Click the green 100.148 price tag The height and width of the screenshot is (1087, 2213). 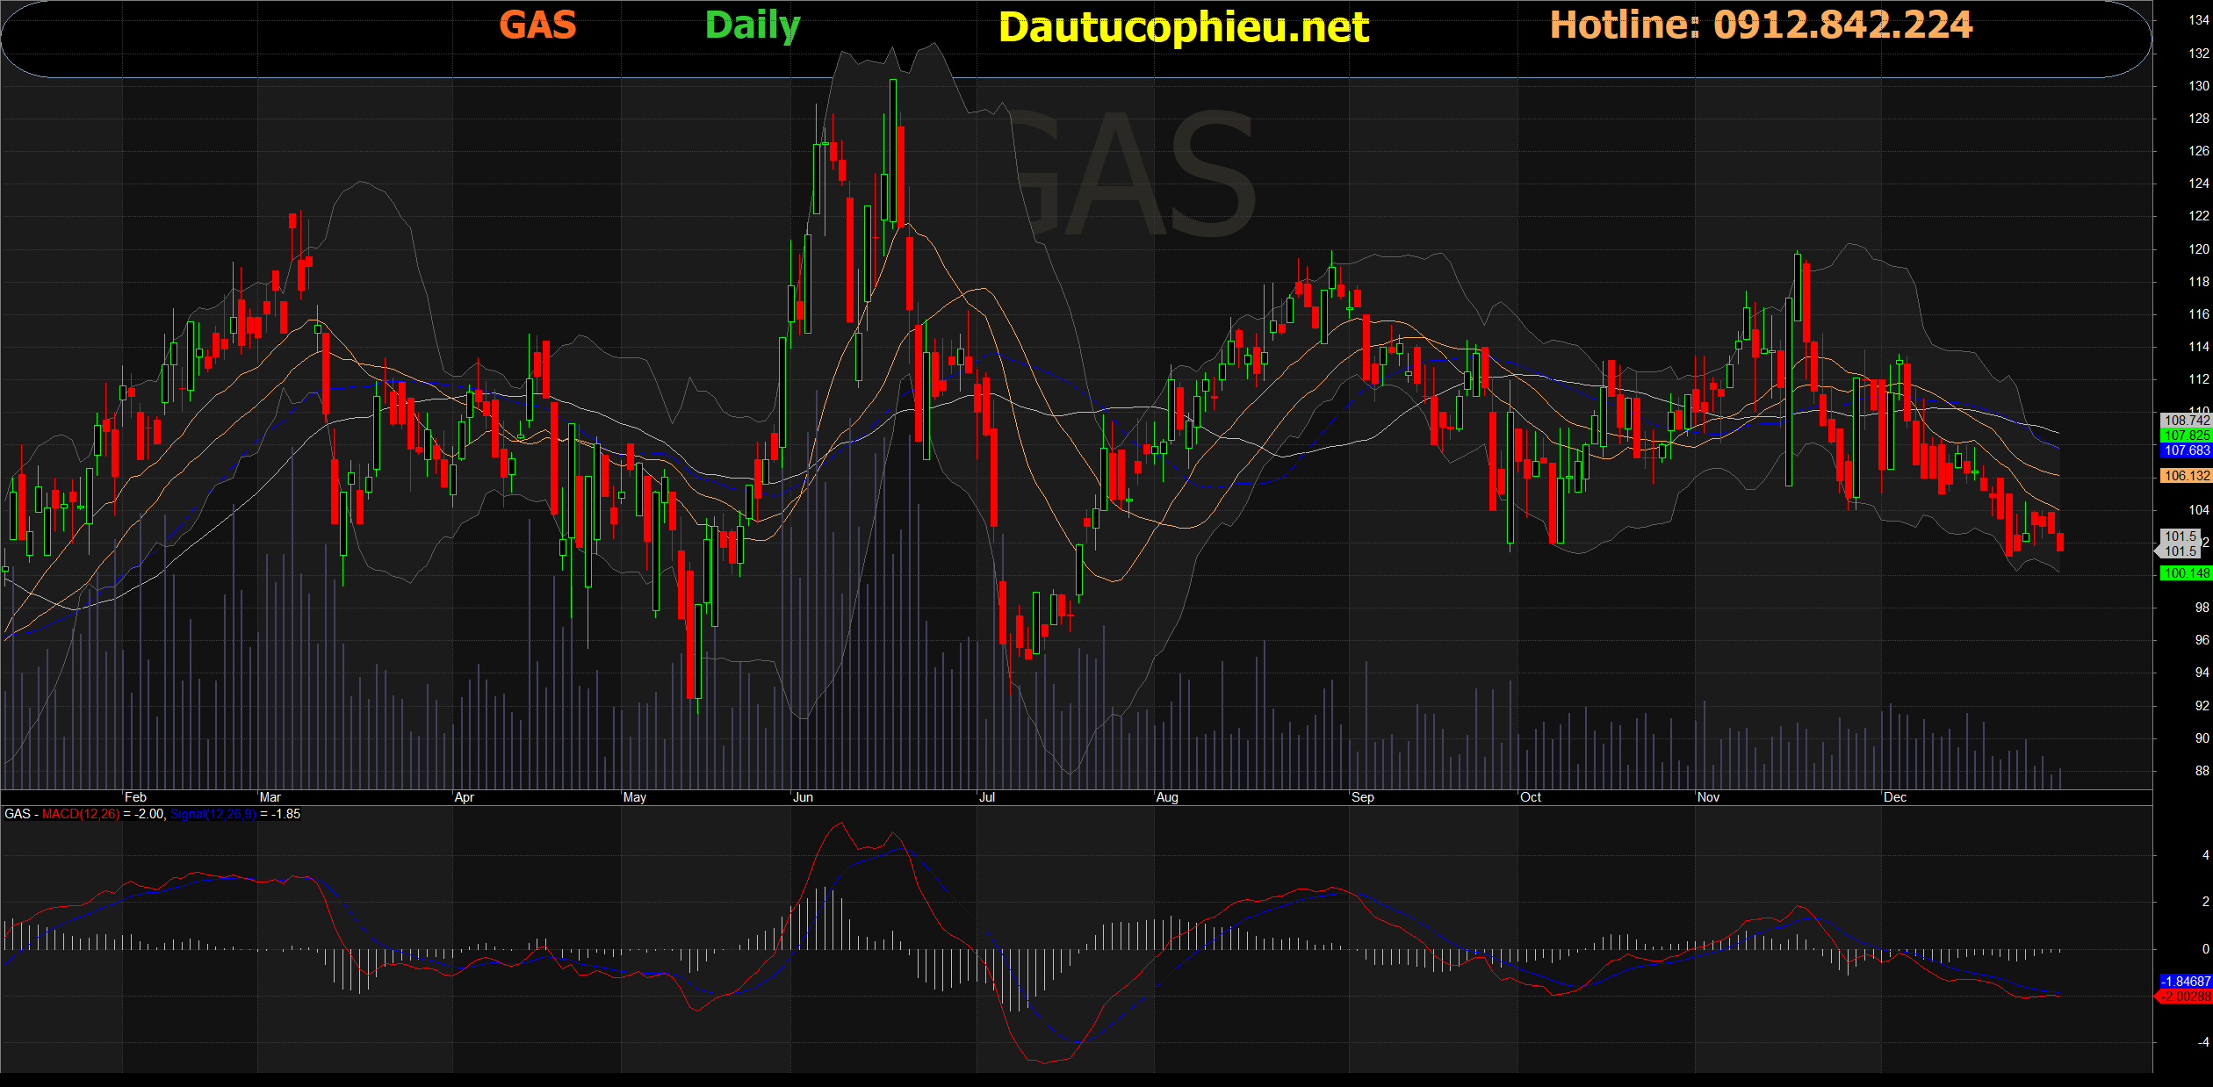tap(2186, 573)
